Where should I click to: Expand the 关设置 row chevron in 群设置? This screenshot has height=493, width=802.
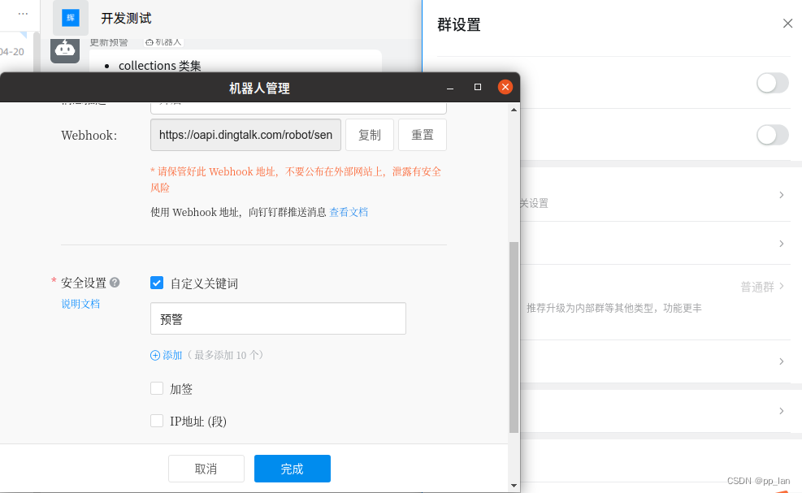(782, 195)
